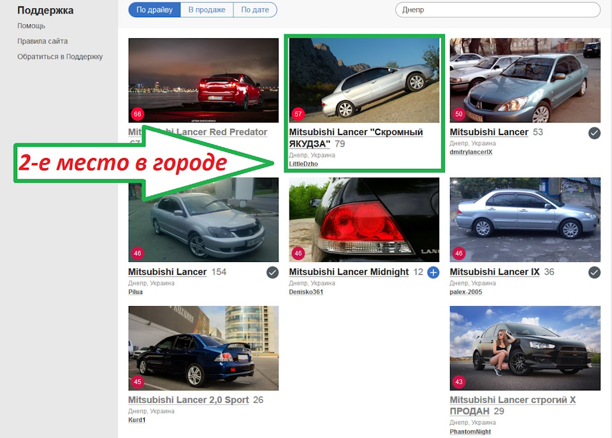The image size is (612, 438).
Task: Click subscriber count 79 on ЯКУДЗА
Action: [340, 143]
